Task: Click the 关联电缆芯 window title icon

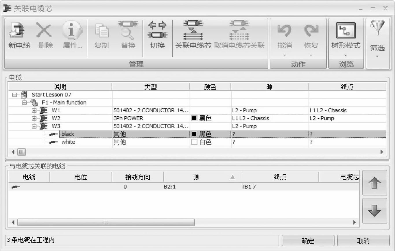Action: (x=7, y=8)
